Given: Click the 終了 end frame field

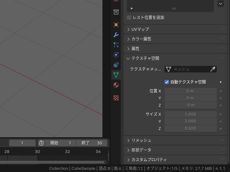Looking at the screenshot, I should pos(92,143).
